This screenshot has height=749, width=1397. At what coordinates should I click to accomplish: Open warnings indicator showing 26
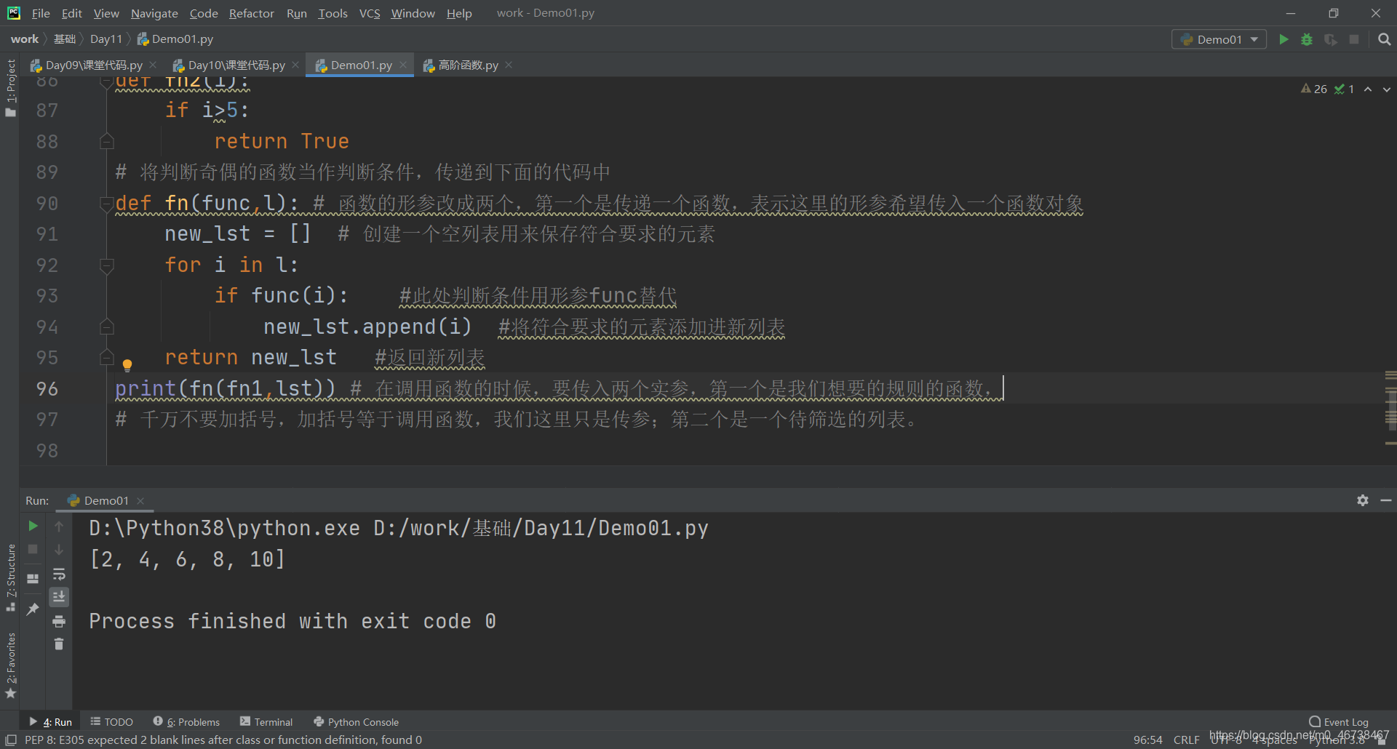(x=1314, y=89)
